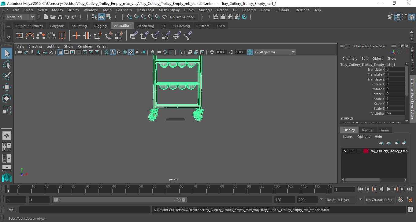Activate Snap to Points magnet icon
Viewport: 416px width, 222px height.
click(143, 17)
